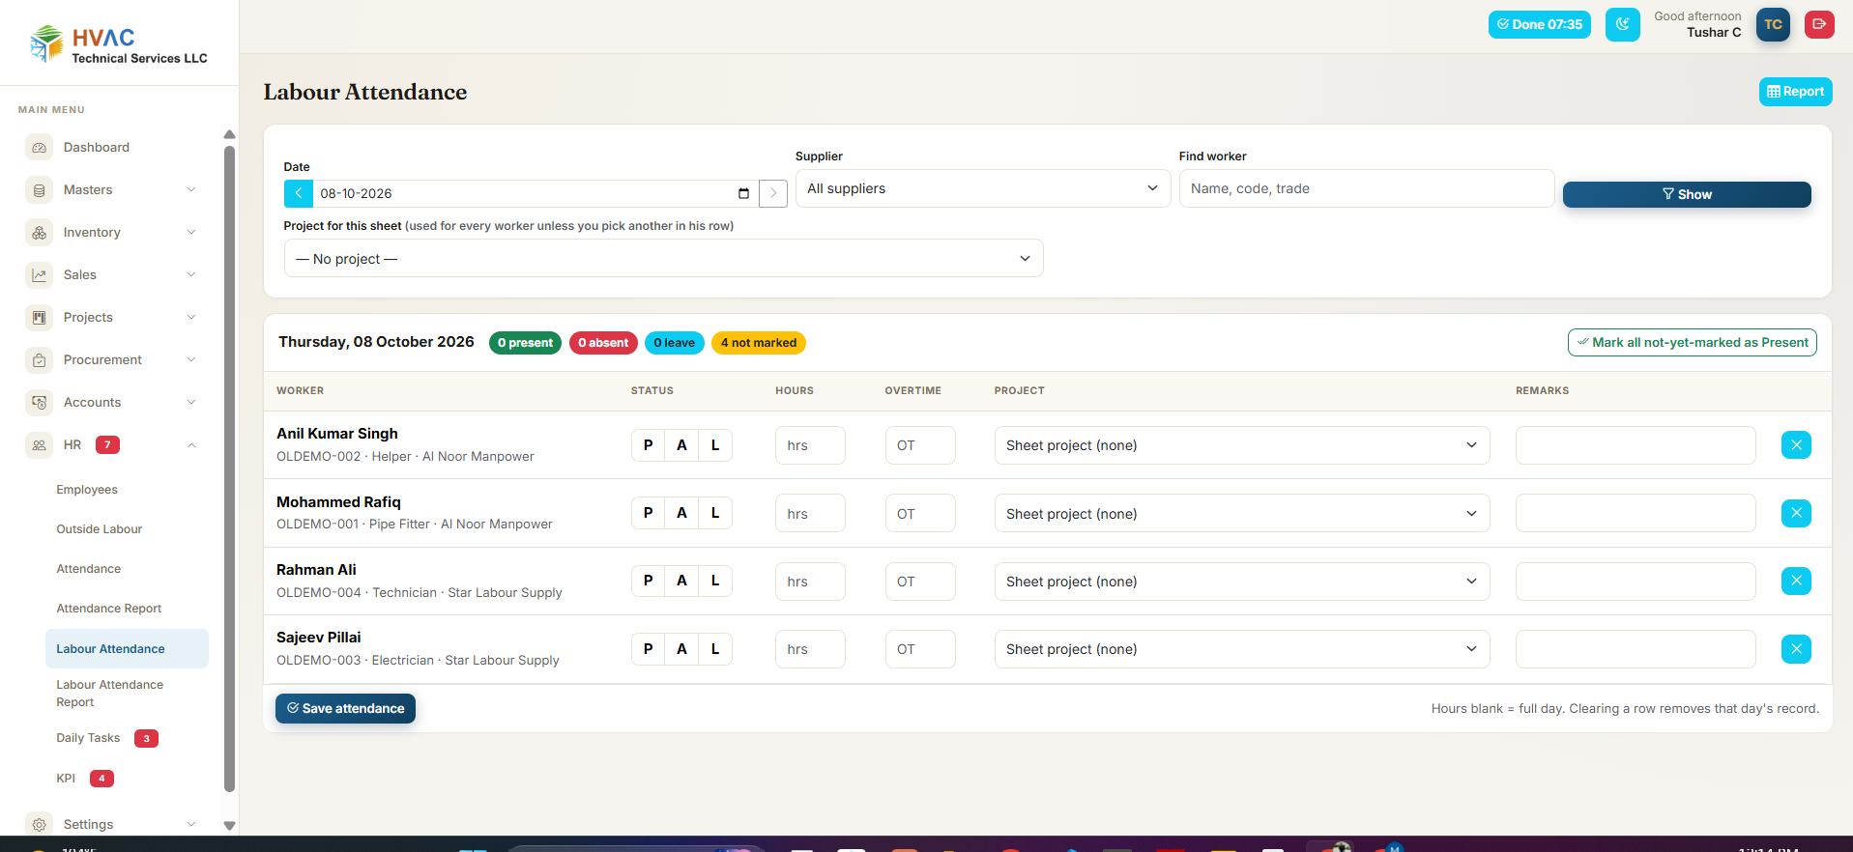Open the date picker calendar icon
Viewport: 1853px width, 852px height.
743,193
